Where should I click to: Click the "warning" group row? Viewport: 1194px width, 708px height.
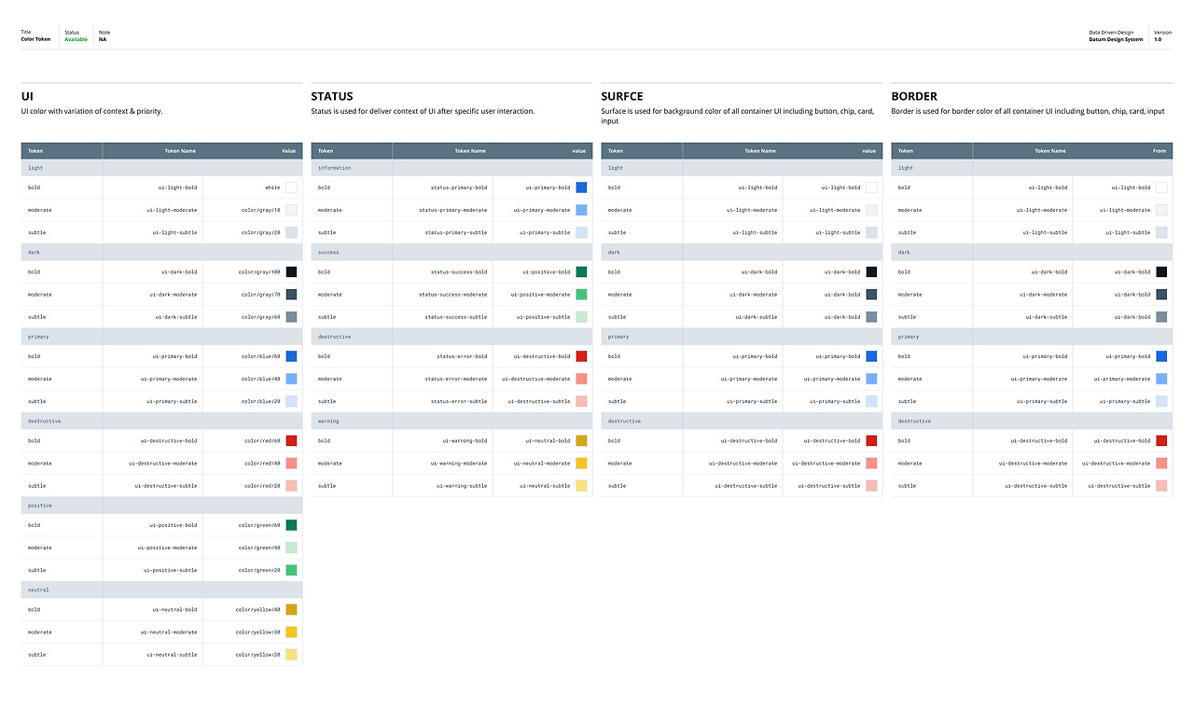(x=451, y=421)
